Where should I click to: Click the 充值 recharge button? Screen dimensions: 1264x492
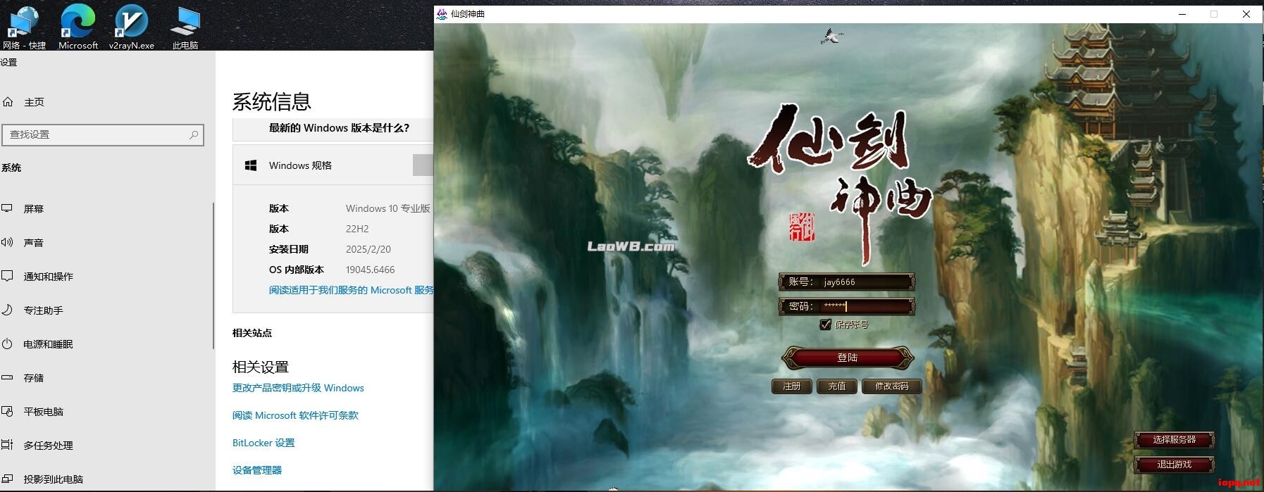tap(836, 386)
